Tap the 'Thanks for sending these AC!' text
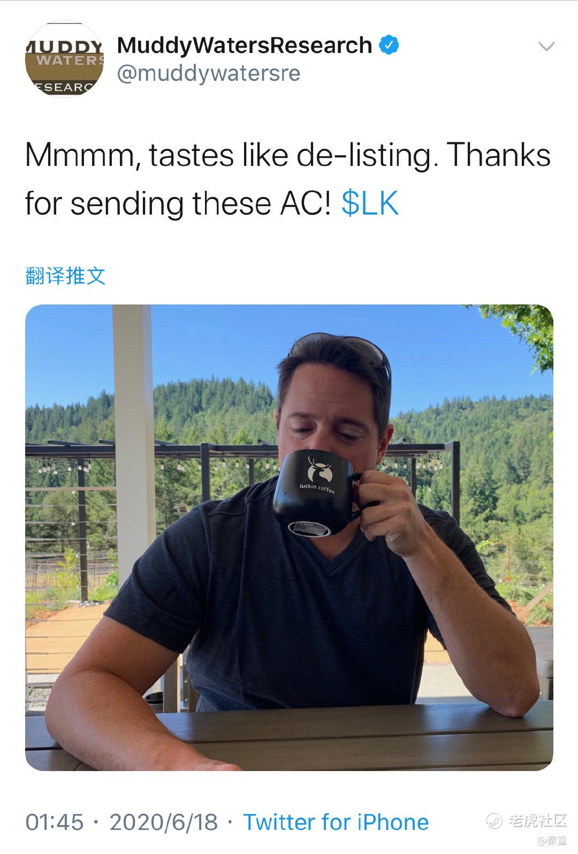The image size is (578, 854). [288, 179]
